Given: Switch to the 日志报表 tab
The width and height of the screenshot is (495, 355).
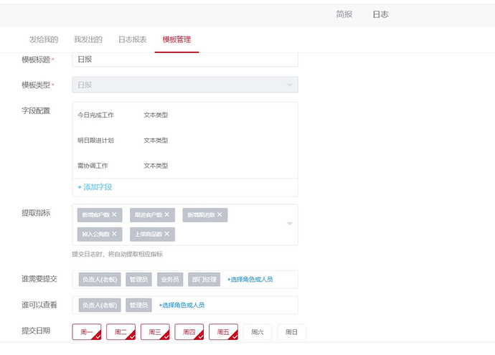Looking at the screenshot, I should point(132,39).
